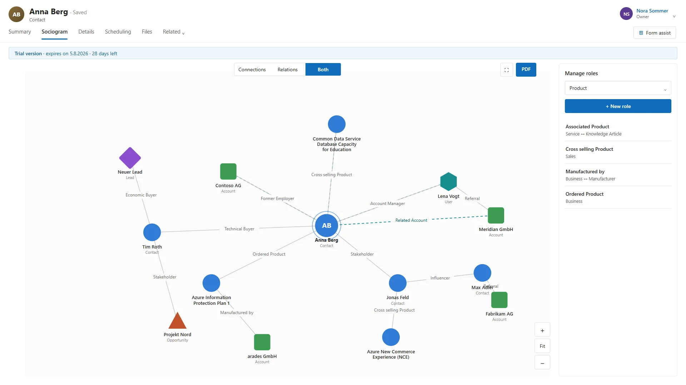Click the NS owner avatar
The image size is (686, 385).
point(626,14)
